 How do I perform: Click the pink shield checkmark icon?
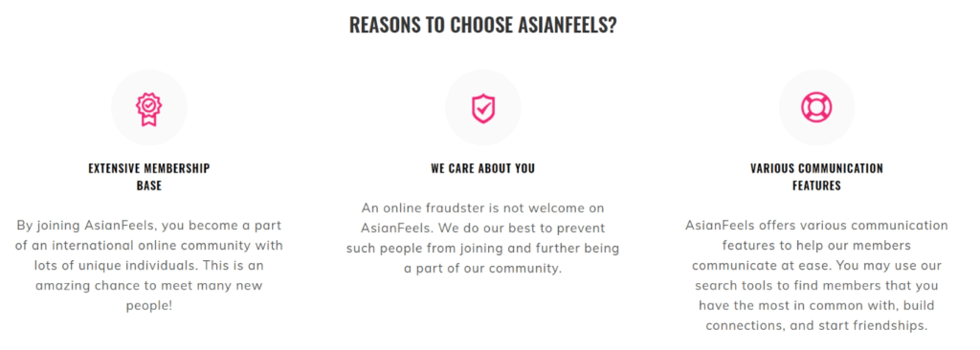click(x=482, y=108)
